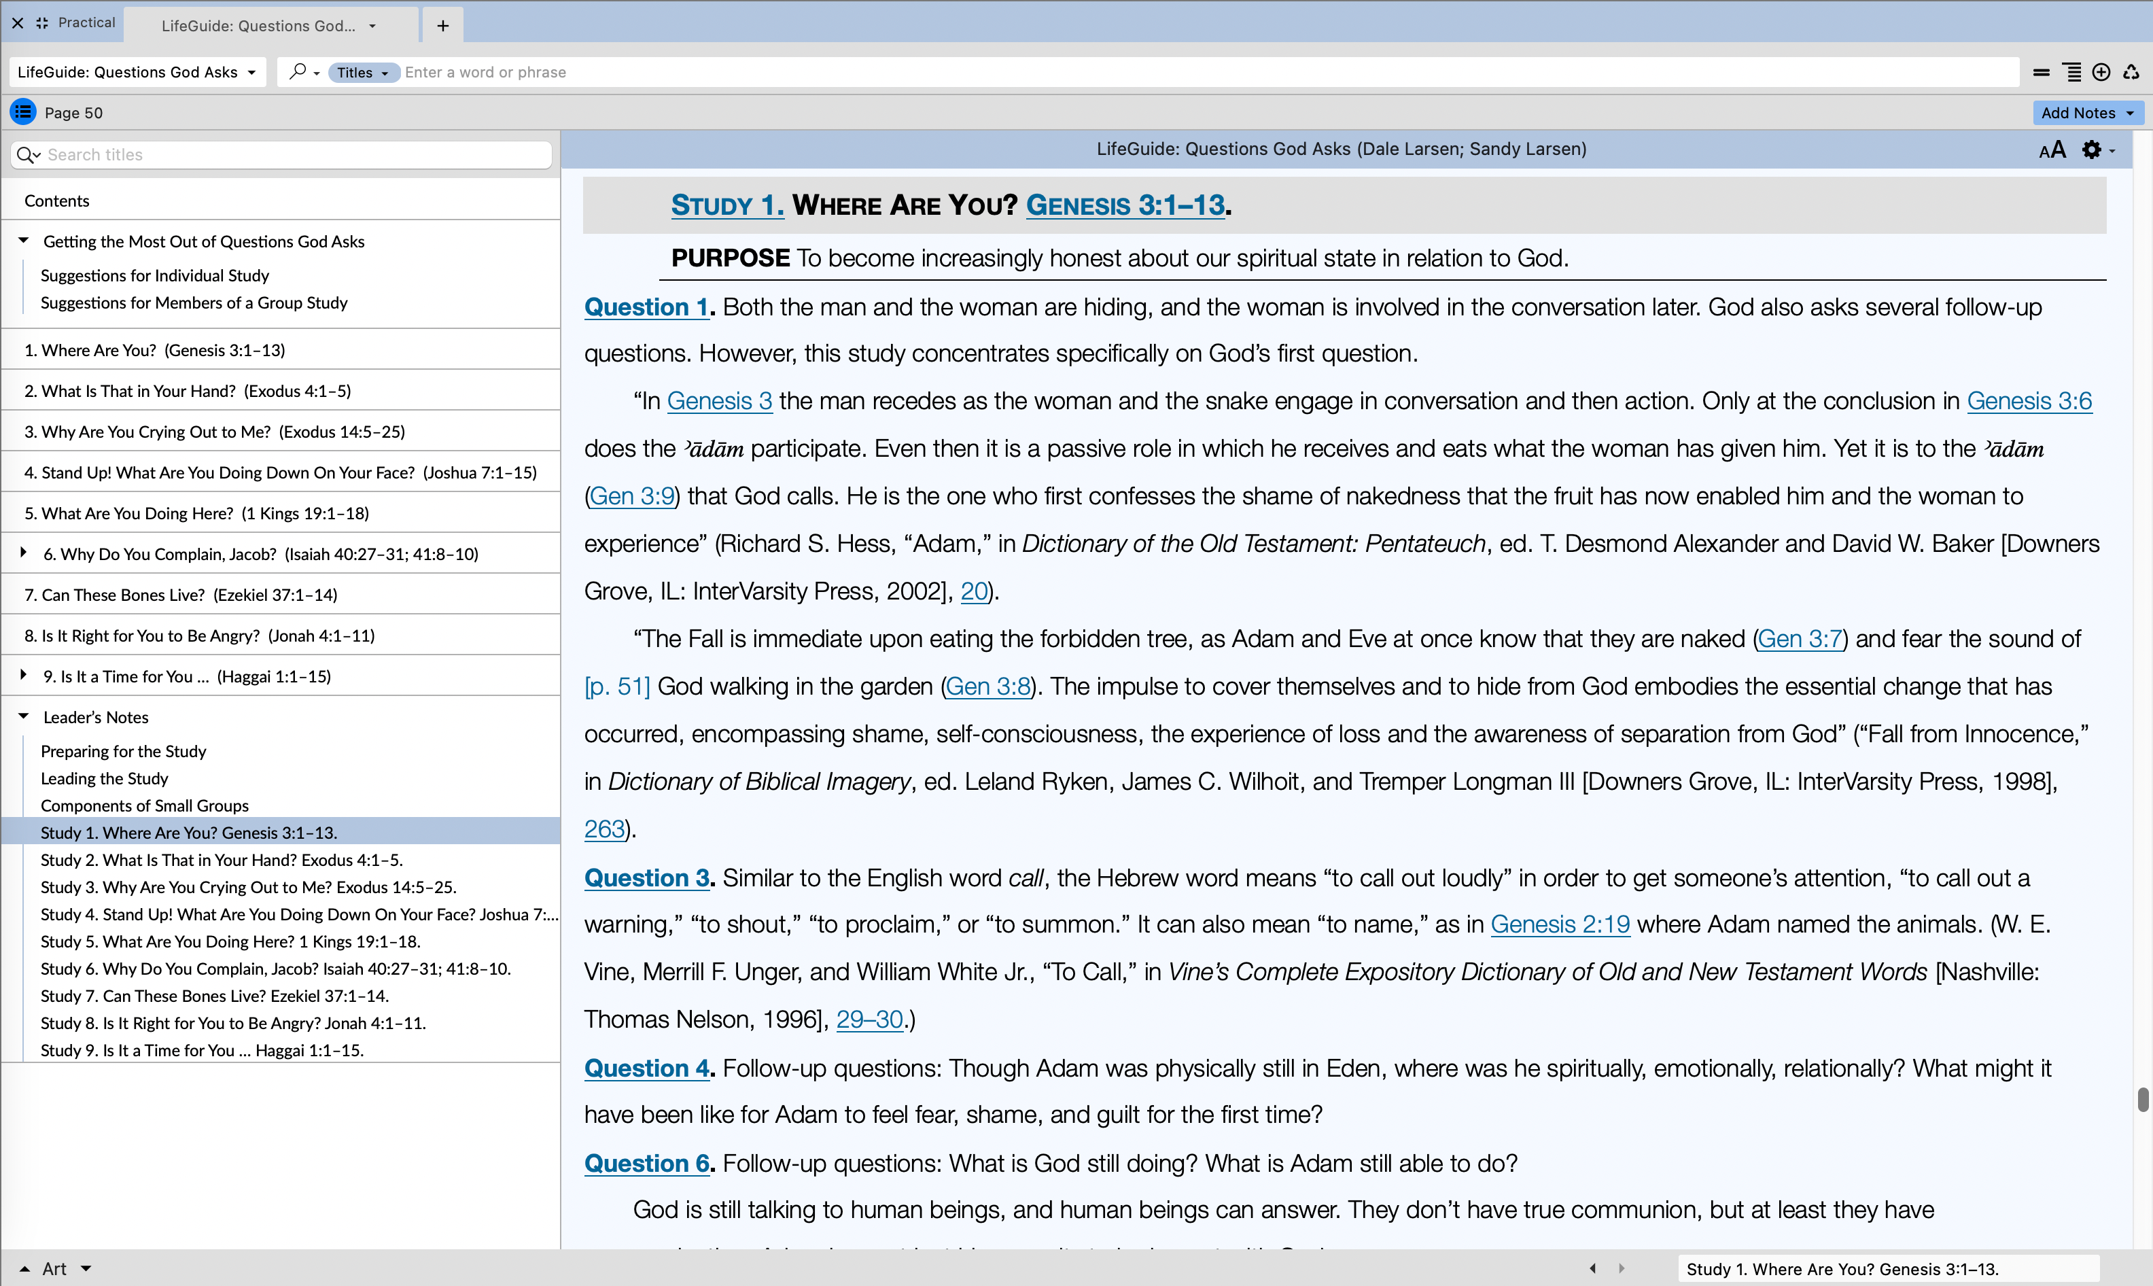Click the Study 1. heading link
This screenshot has width=2153, height=1286.
(x=727, y=205)
